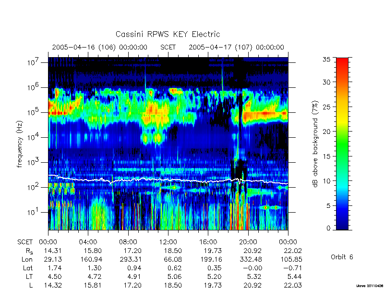Select the 16:00 time tick label

coord(208,242)
